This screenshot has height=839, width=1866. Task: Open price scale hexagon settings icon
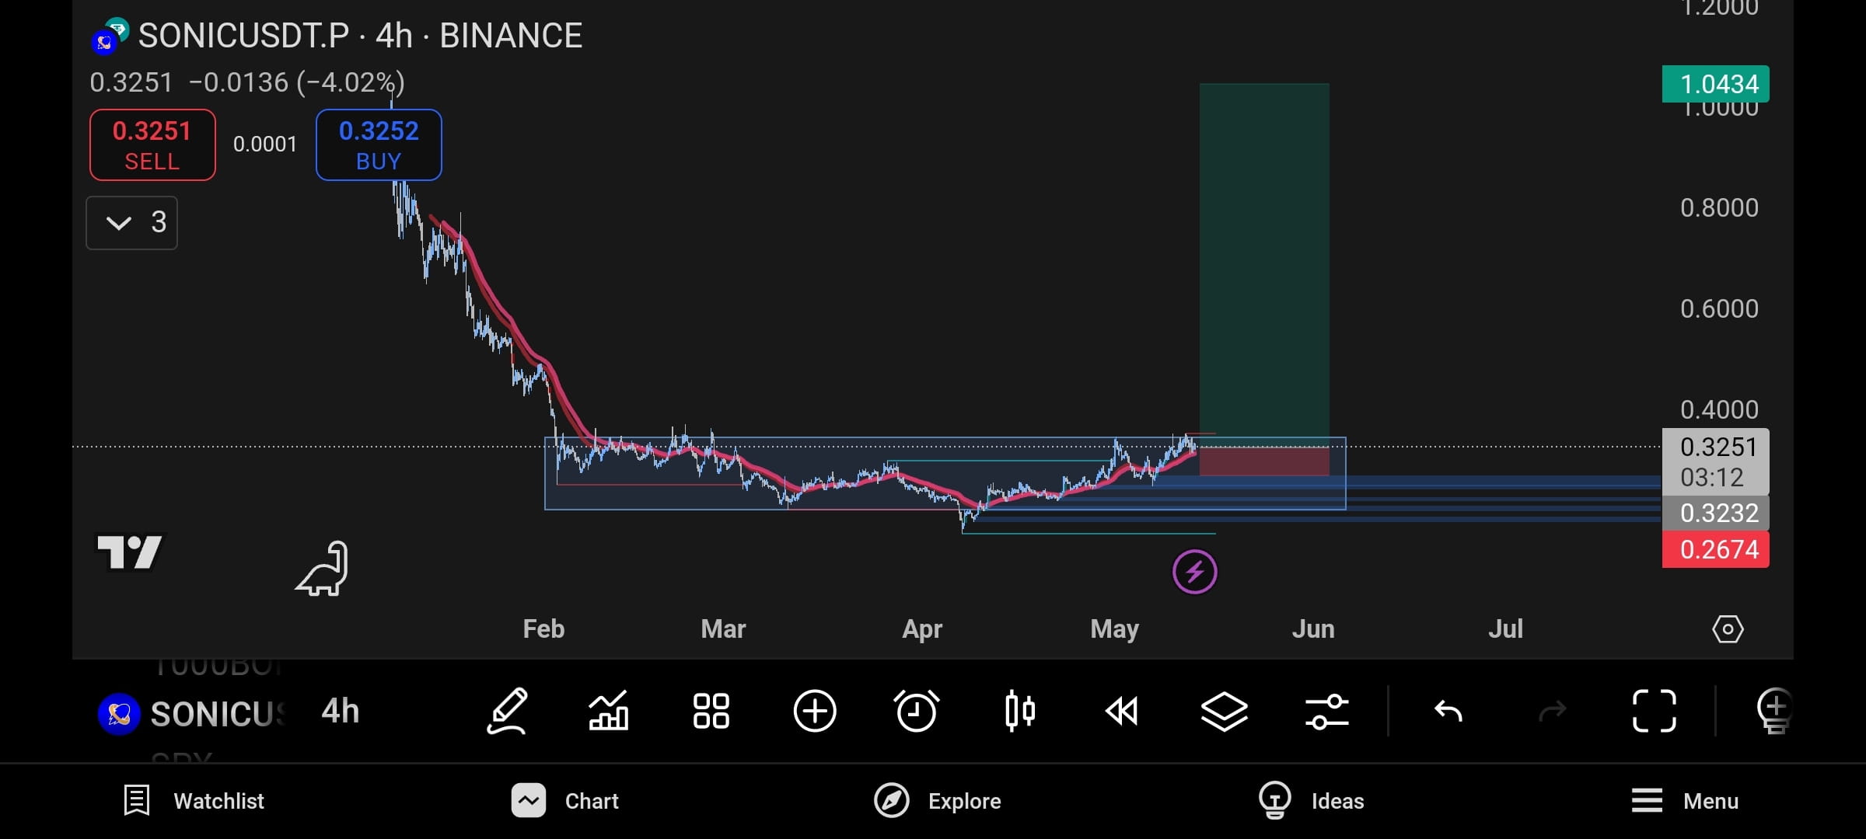tap(1728, 629)
